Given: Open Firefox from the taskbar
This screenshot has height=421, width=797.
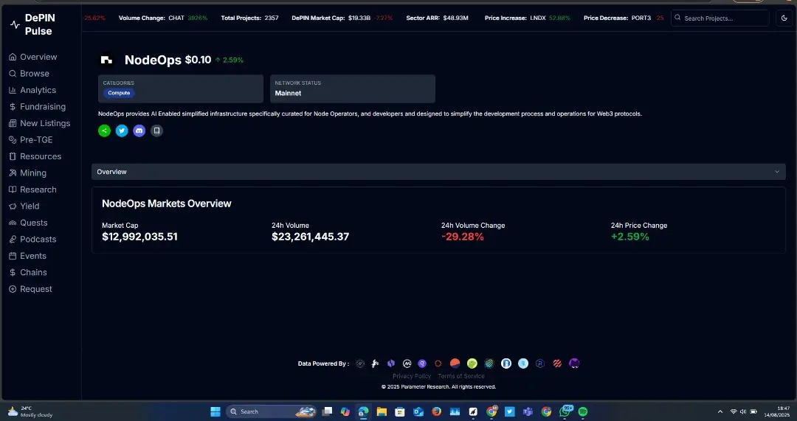Looking at the screenshot, I should tap(437, 411).
